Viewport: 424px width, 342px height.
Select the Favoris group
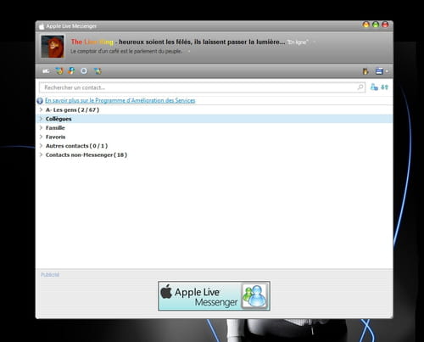(x=55, y=137)
